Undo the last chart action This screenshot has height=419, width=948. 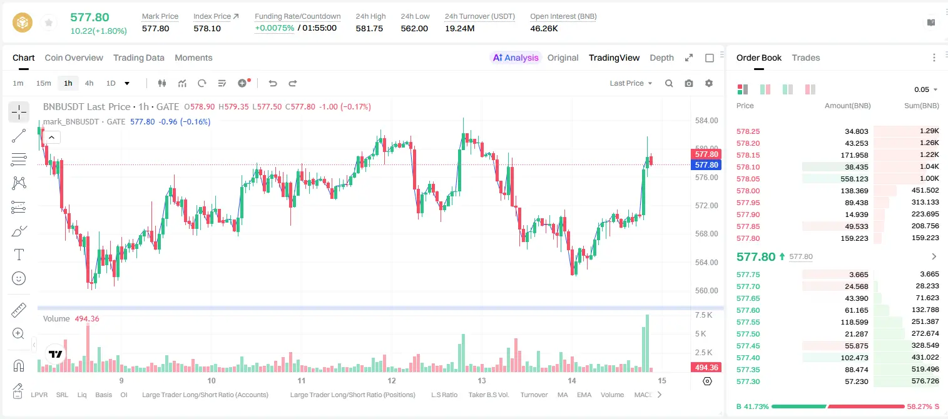pyautogui.click(x=273, y=83)
